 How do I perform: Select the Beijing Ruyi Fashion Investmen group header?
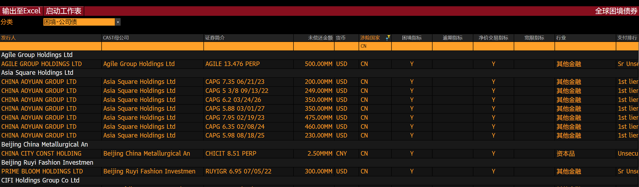[x=47, y=163]
